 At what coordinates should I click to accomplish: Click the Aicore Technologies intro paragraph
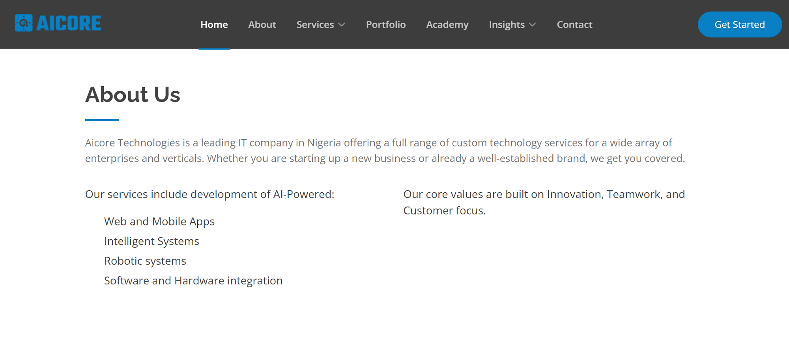(385, 150)
